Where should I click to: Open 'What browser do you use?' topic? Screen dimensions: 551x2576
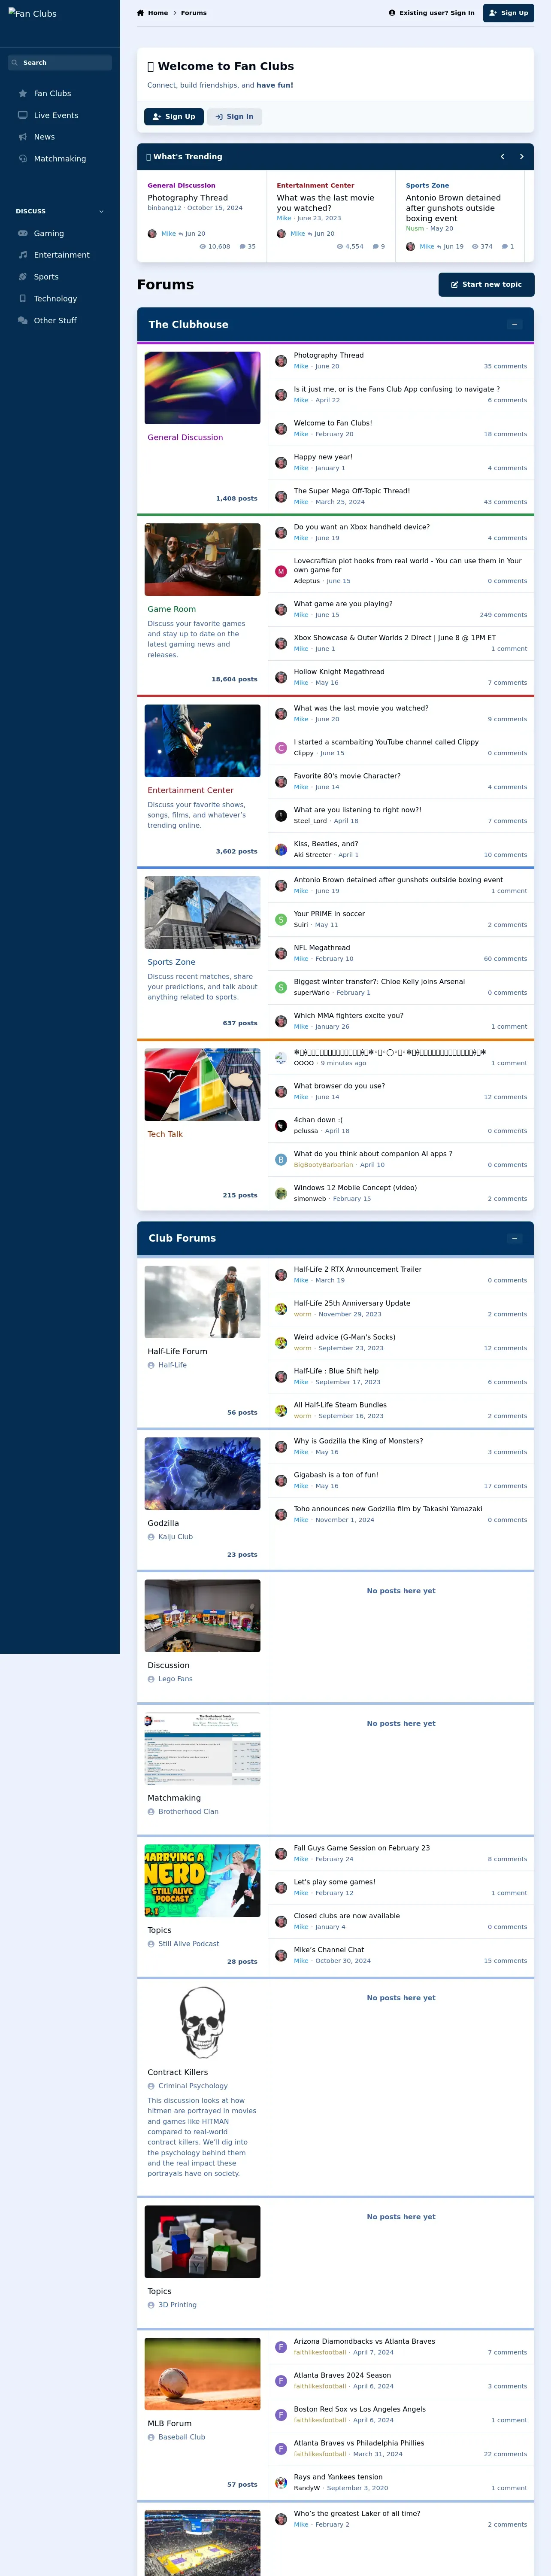point(339,1086)
